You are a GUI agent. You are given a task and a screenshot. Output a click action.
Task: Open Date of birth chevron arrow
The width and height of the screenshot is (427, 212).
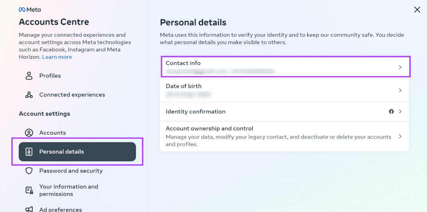click(400, 90)
